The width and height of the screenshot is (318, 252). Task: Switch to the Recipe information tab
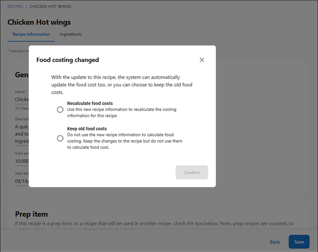click(x=31, y=34)
